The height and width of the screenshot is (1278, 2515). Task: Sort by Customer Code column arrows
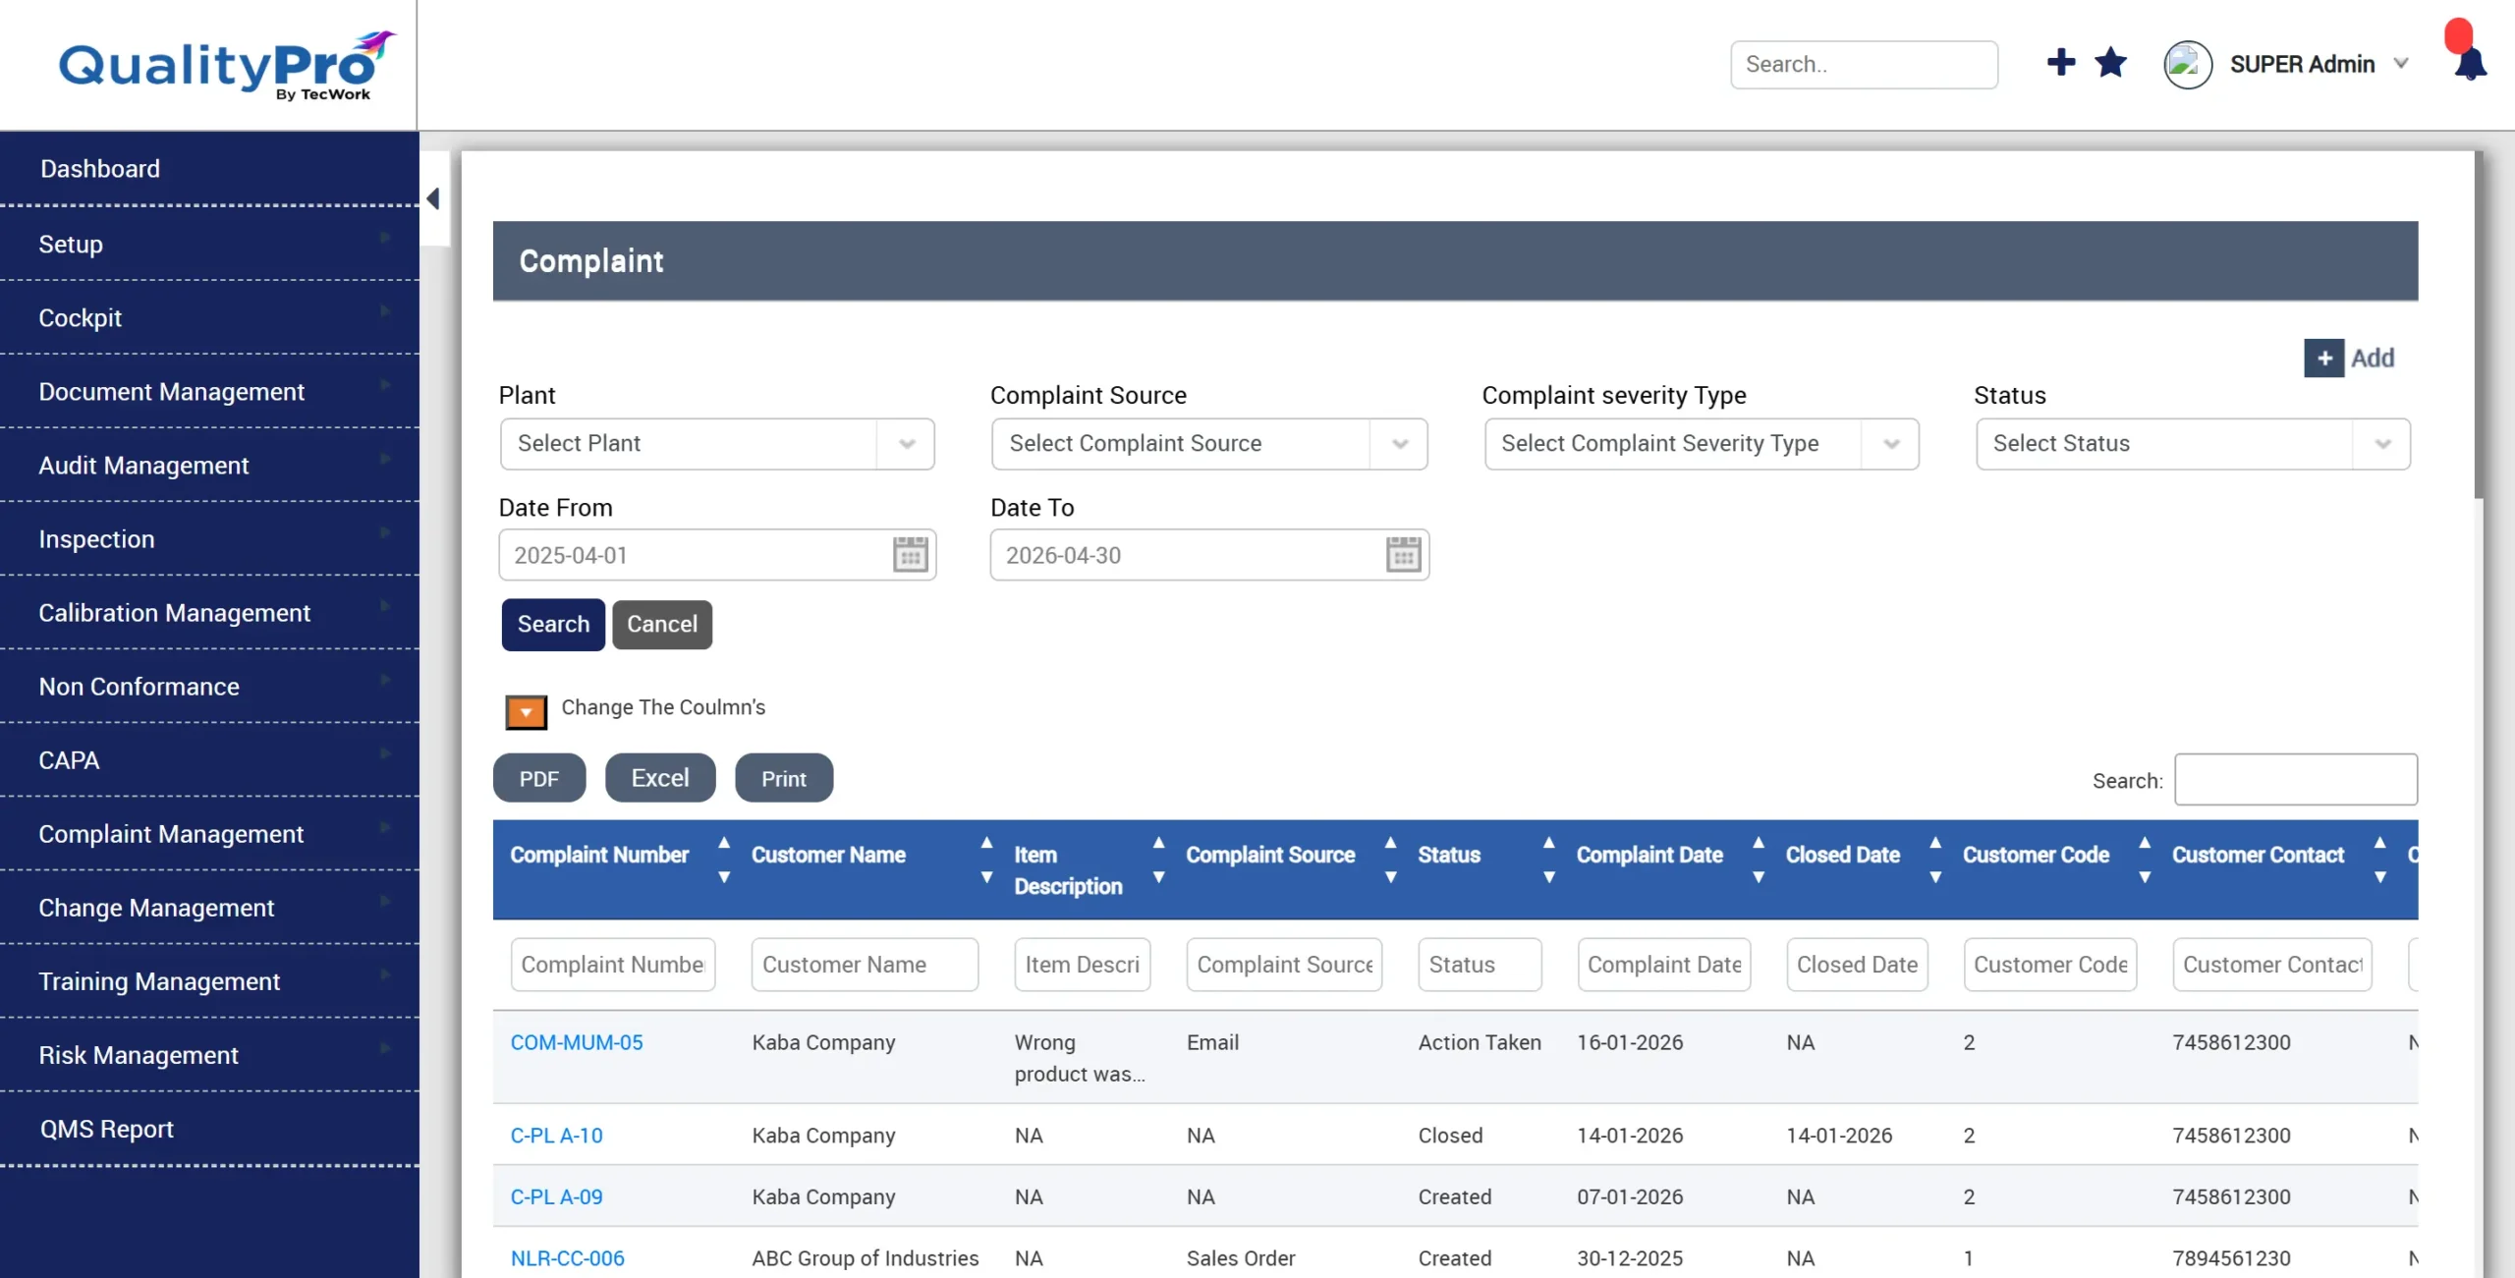[x=2145, y=860]
